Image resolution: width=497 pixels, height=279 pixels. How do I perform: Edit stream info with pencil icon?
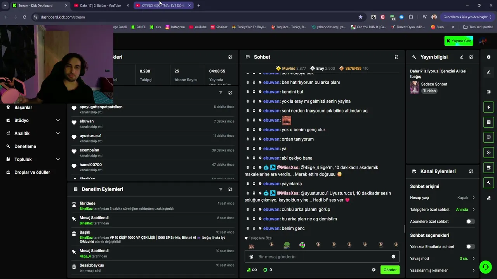(x=462, y=57)
